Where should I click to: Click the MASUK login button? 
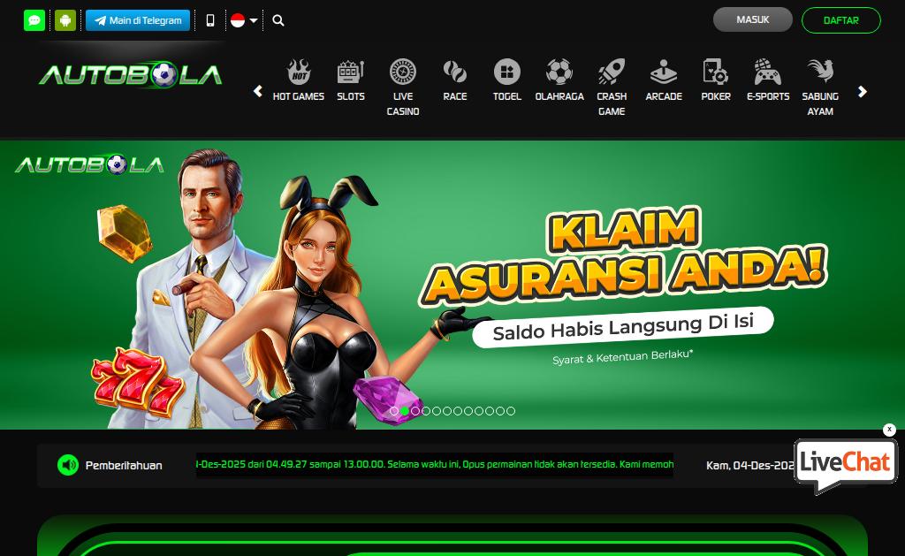753,19
